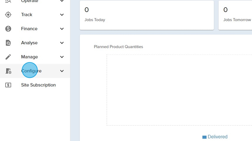Screen dimensions: 252x141
Task: Expand the Manage section chevron
Action: pos(62,57)
